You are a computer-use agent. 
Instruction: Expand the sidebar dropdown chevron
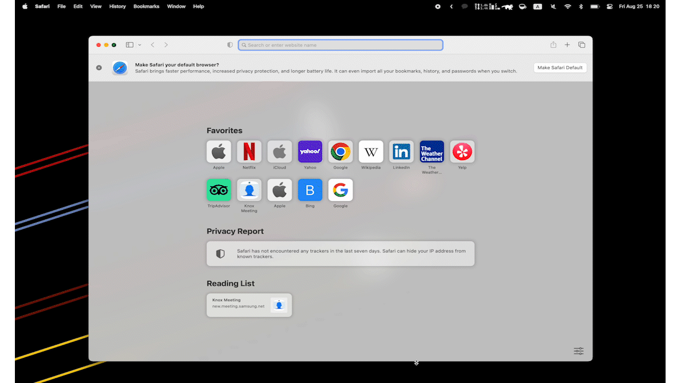click(x=139, y=45)
